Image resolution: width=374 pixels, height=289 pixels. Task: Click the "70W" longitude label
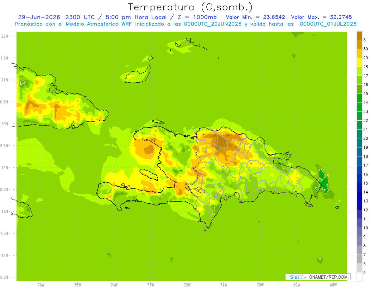point(260,285)
